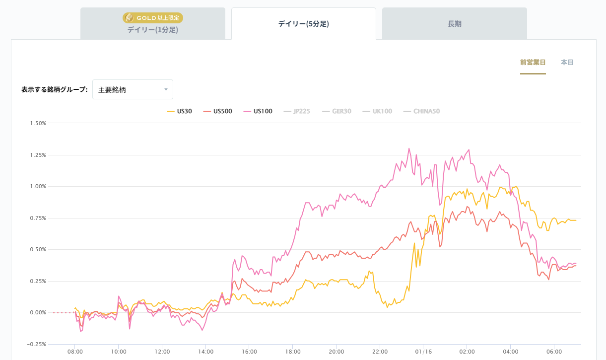Enable the JP225 series in legend

[x=297, y=111]
